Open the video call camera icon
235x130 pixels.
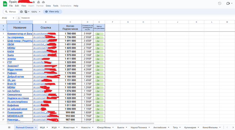tap(228, 3)
